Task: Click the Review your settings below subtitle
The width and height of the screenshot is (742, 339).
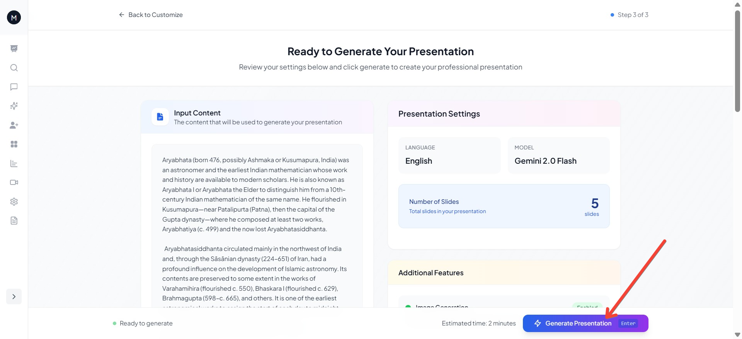Action: pos(381,67)
